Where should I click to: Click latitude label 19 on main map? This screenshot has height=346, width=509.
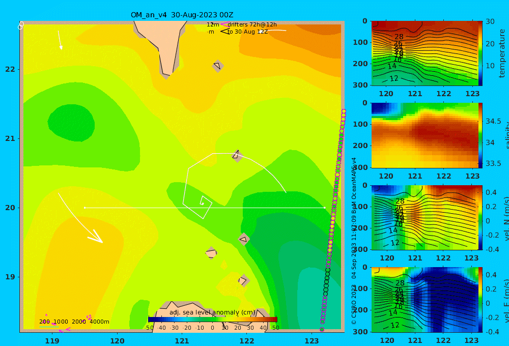tap(10, 277)
